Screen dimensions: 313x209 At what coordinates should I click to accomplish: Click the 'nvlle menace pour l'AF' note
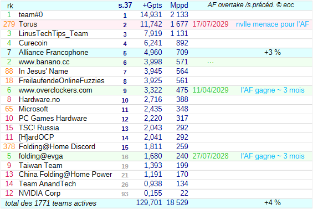tap(273, 24)
